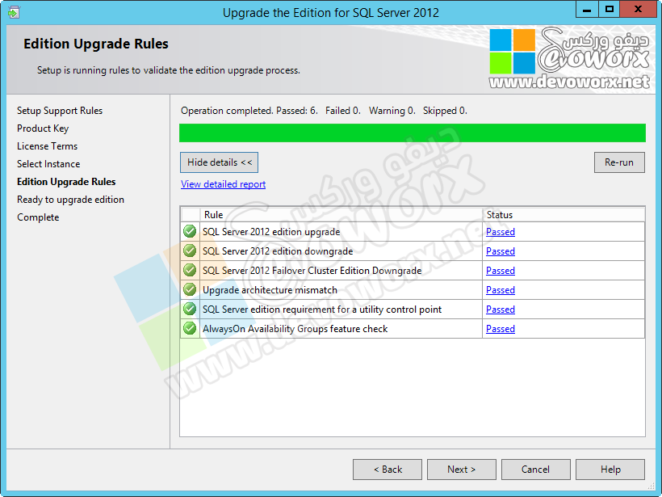Click the green completed progress bar
Image resolution: width=662 pixels, height=497 pixels.
(413, 133)
